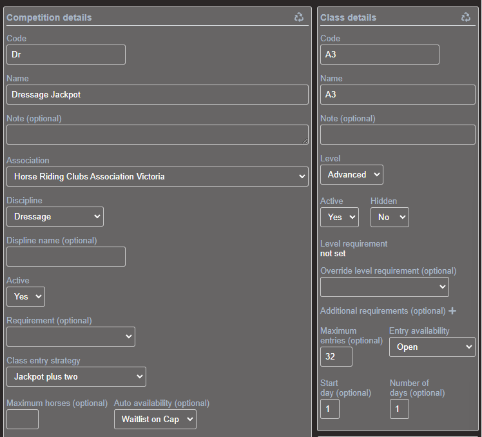Image resolution: width=482 pixels, height=437 pixels.
Task: Click the recycle icon in Competition details header
Action: click(x=299, y=17)
